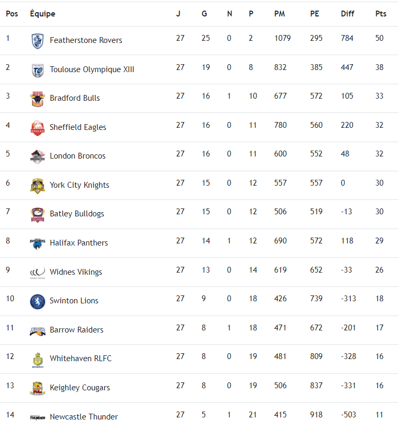The width and height of the screenshot is (400, 428).
Task: Click the Halifax Panthers logo
Action: tap(37, 243)
